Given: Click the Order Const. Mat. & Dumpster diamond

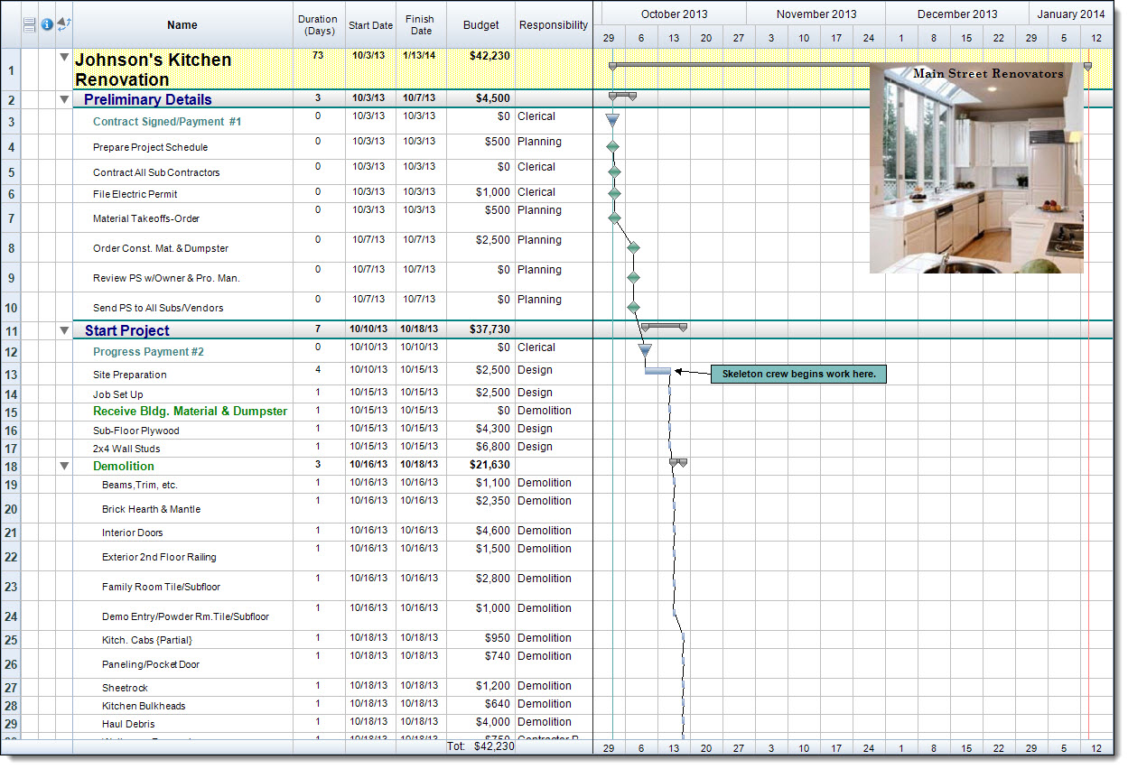Looking at the screenshot, I should pos(633,247).
